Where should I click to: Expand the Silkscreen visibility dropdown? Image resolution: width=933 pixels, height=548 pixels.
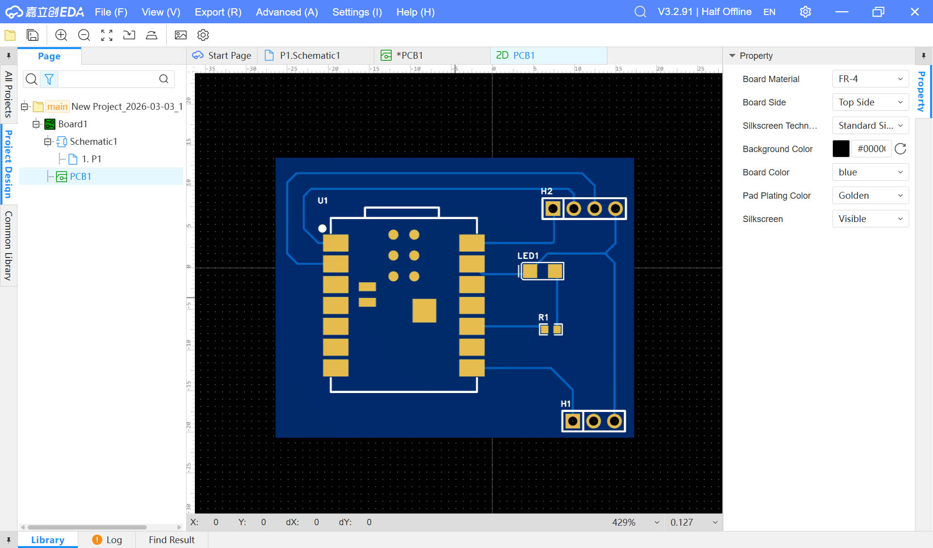(870, 219)
